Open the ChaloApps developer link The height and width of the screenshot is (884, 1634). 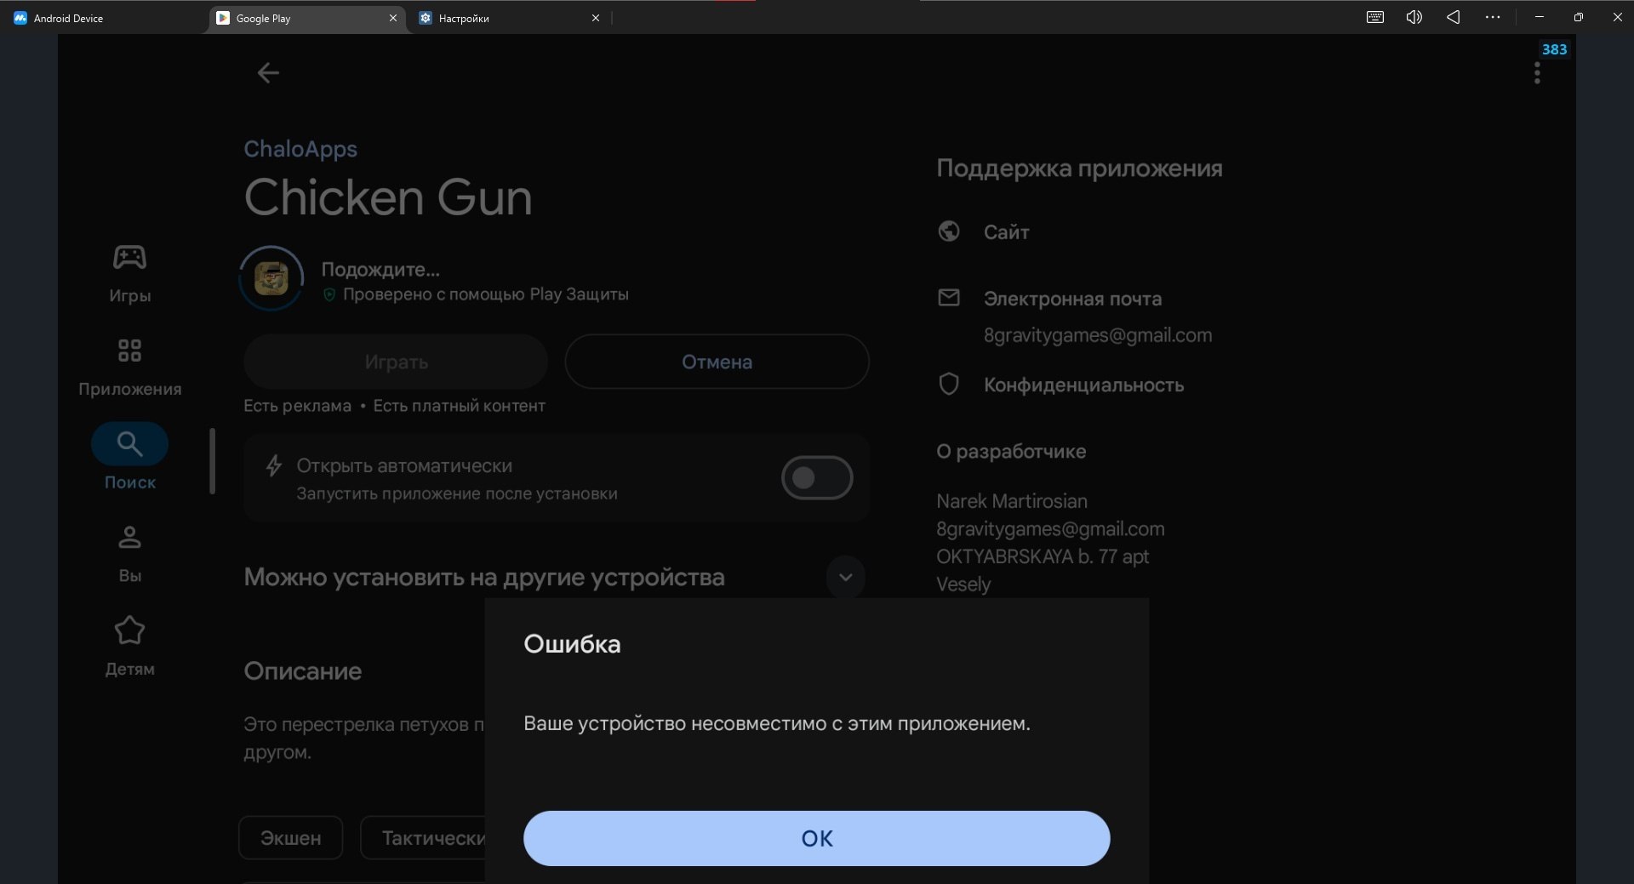pos(300,149)
